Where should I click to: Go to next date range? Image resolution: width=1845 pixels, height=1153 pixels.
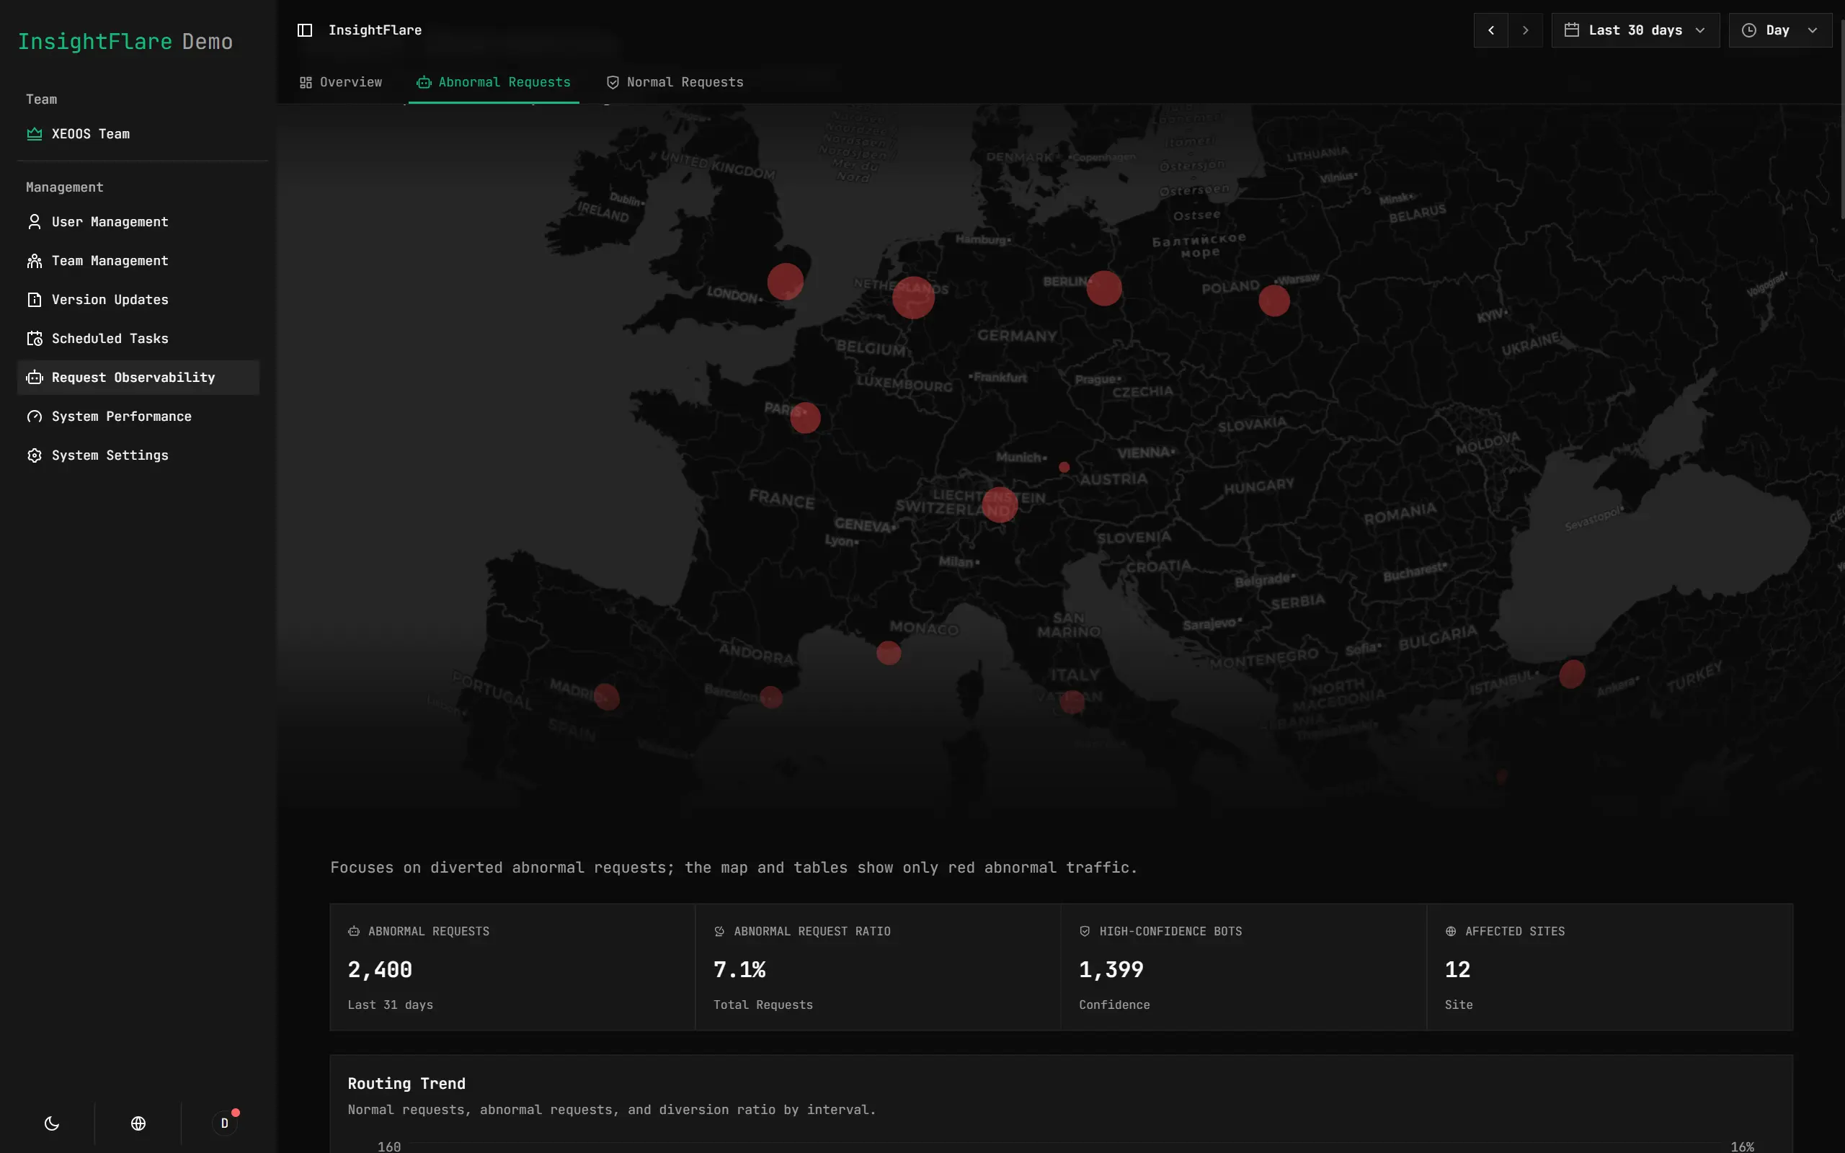tap(1526, 30)
